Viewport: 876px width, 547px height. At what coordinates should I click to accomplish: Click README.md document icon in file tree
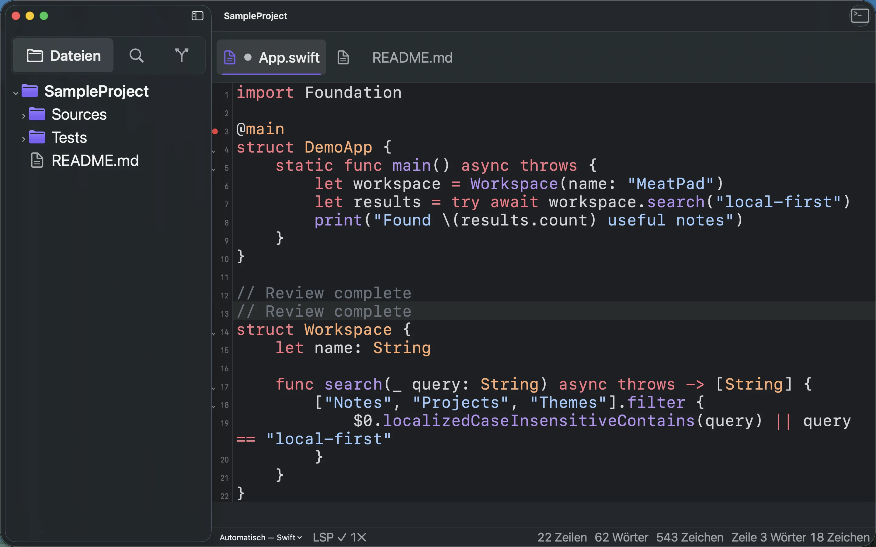[37, 160]
